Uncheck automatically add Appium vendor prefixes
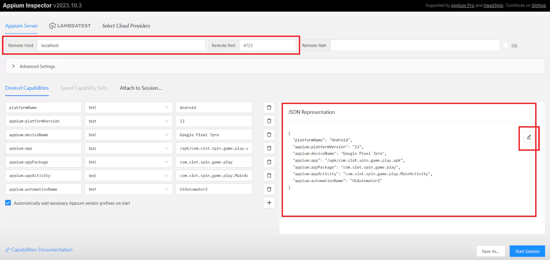Viewport: 550px width, 260px height. [8, 203]
